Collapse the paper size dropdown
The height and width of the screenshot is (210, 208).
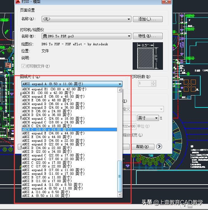pyautogui.click(x=119, y=84)
